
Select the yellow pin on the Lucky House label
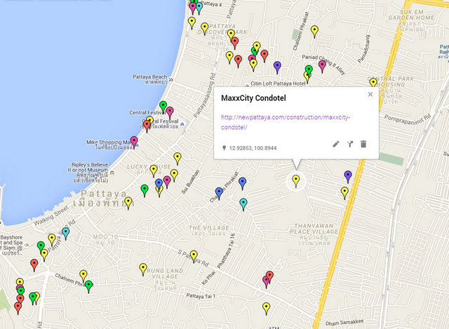[x=154, y=171]
